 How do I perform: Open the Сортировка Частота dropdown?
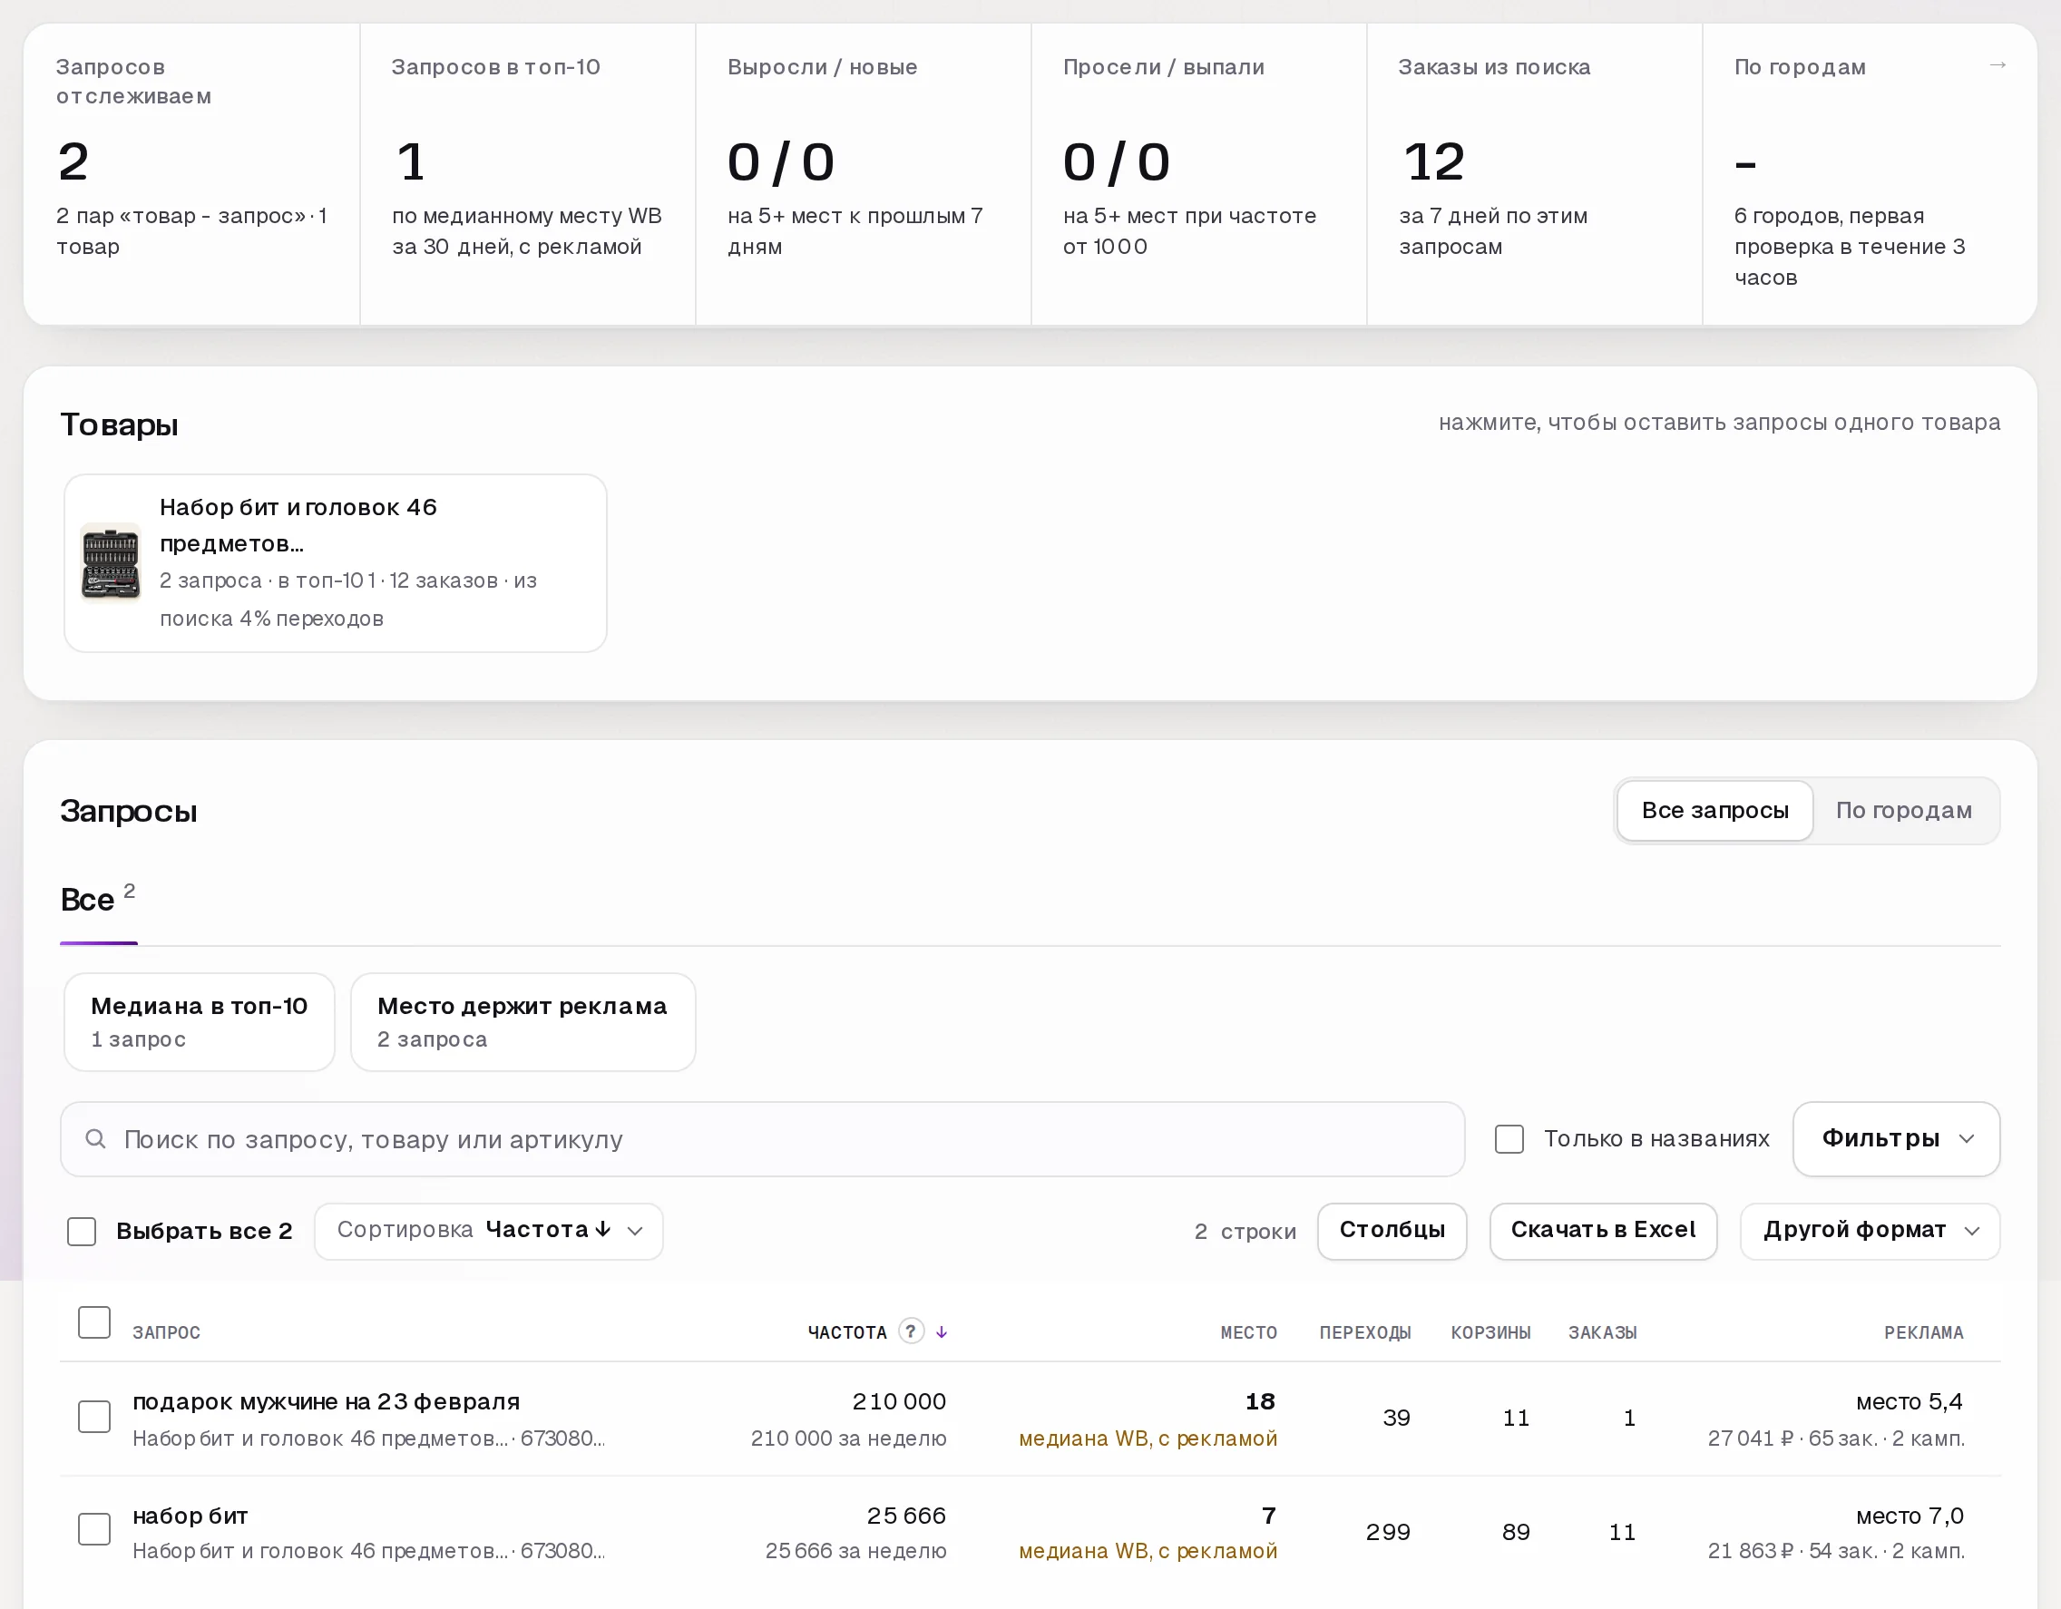coord(489,1231)
